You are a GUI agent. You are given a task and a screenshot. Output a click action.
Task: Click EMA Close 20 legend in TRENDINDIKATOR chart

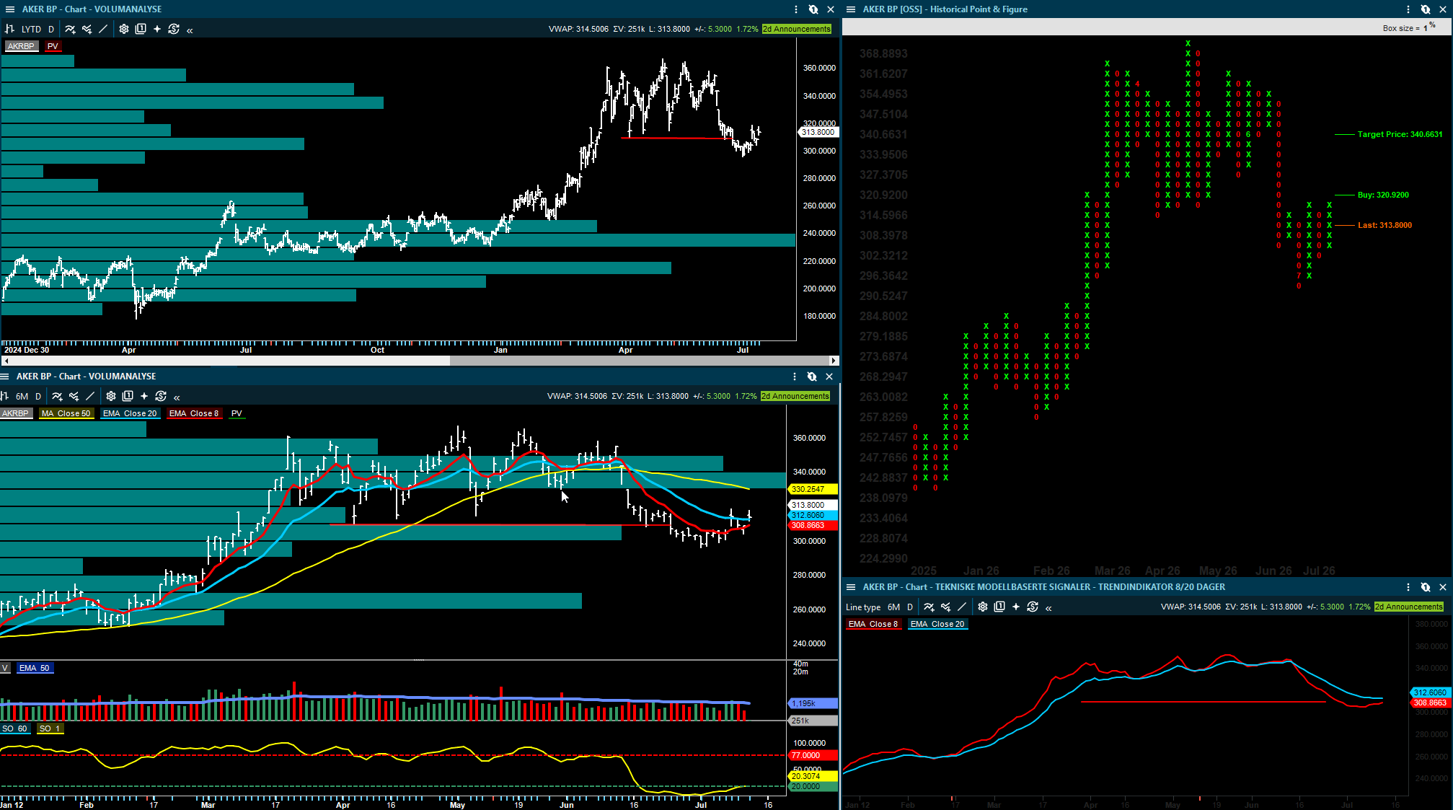[937, 625]
